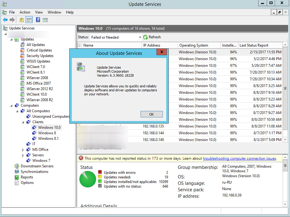
Task: Click the Update Services root node icon
Action: (5, 28)
